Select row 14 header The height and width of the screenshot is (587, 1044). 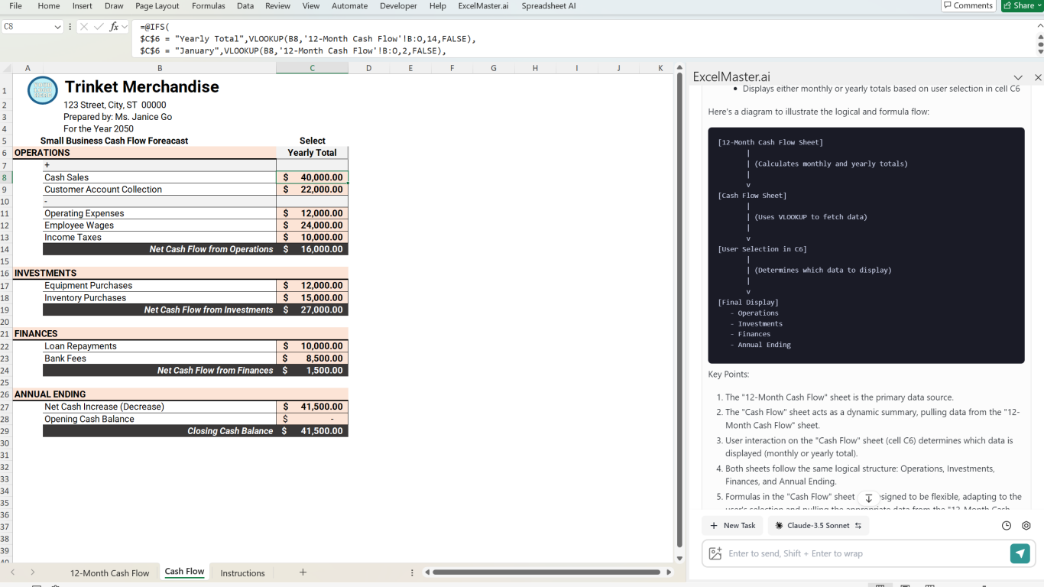pos(5,249)
